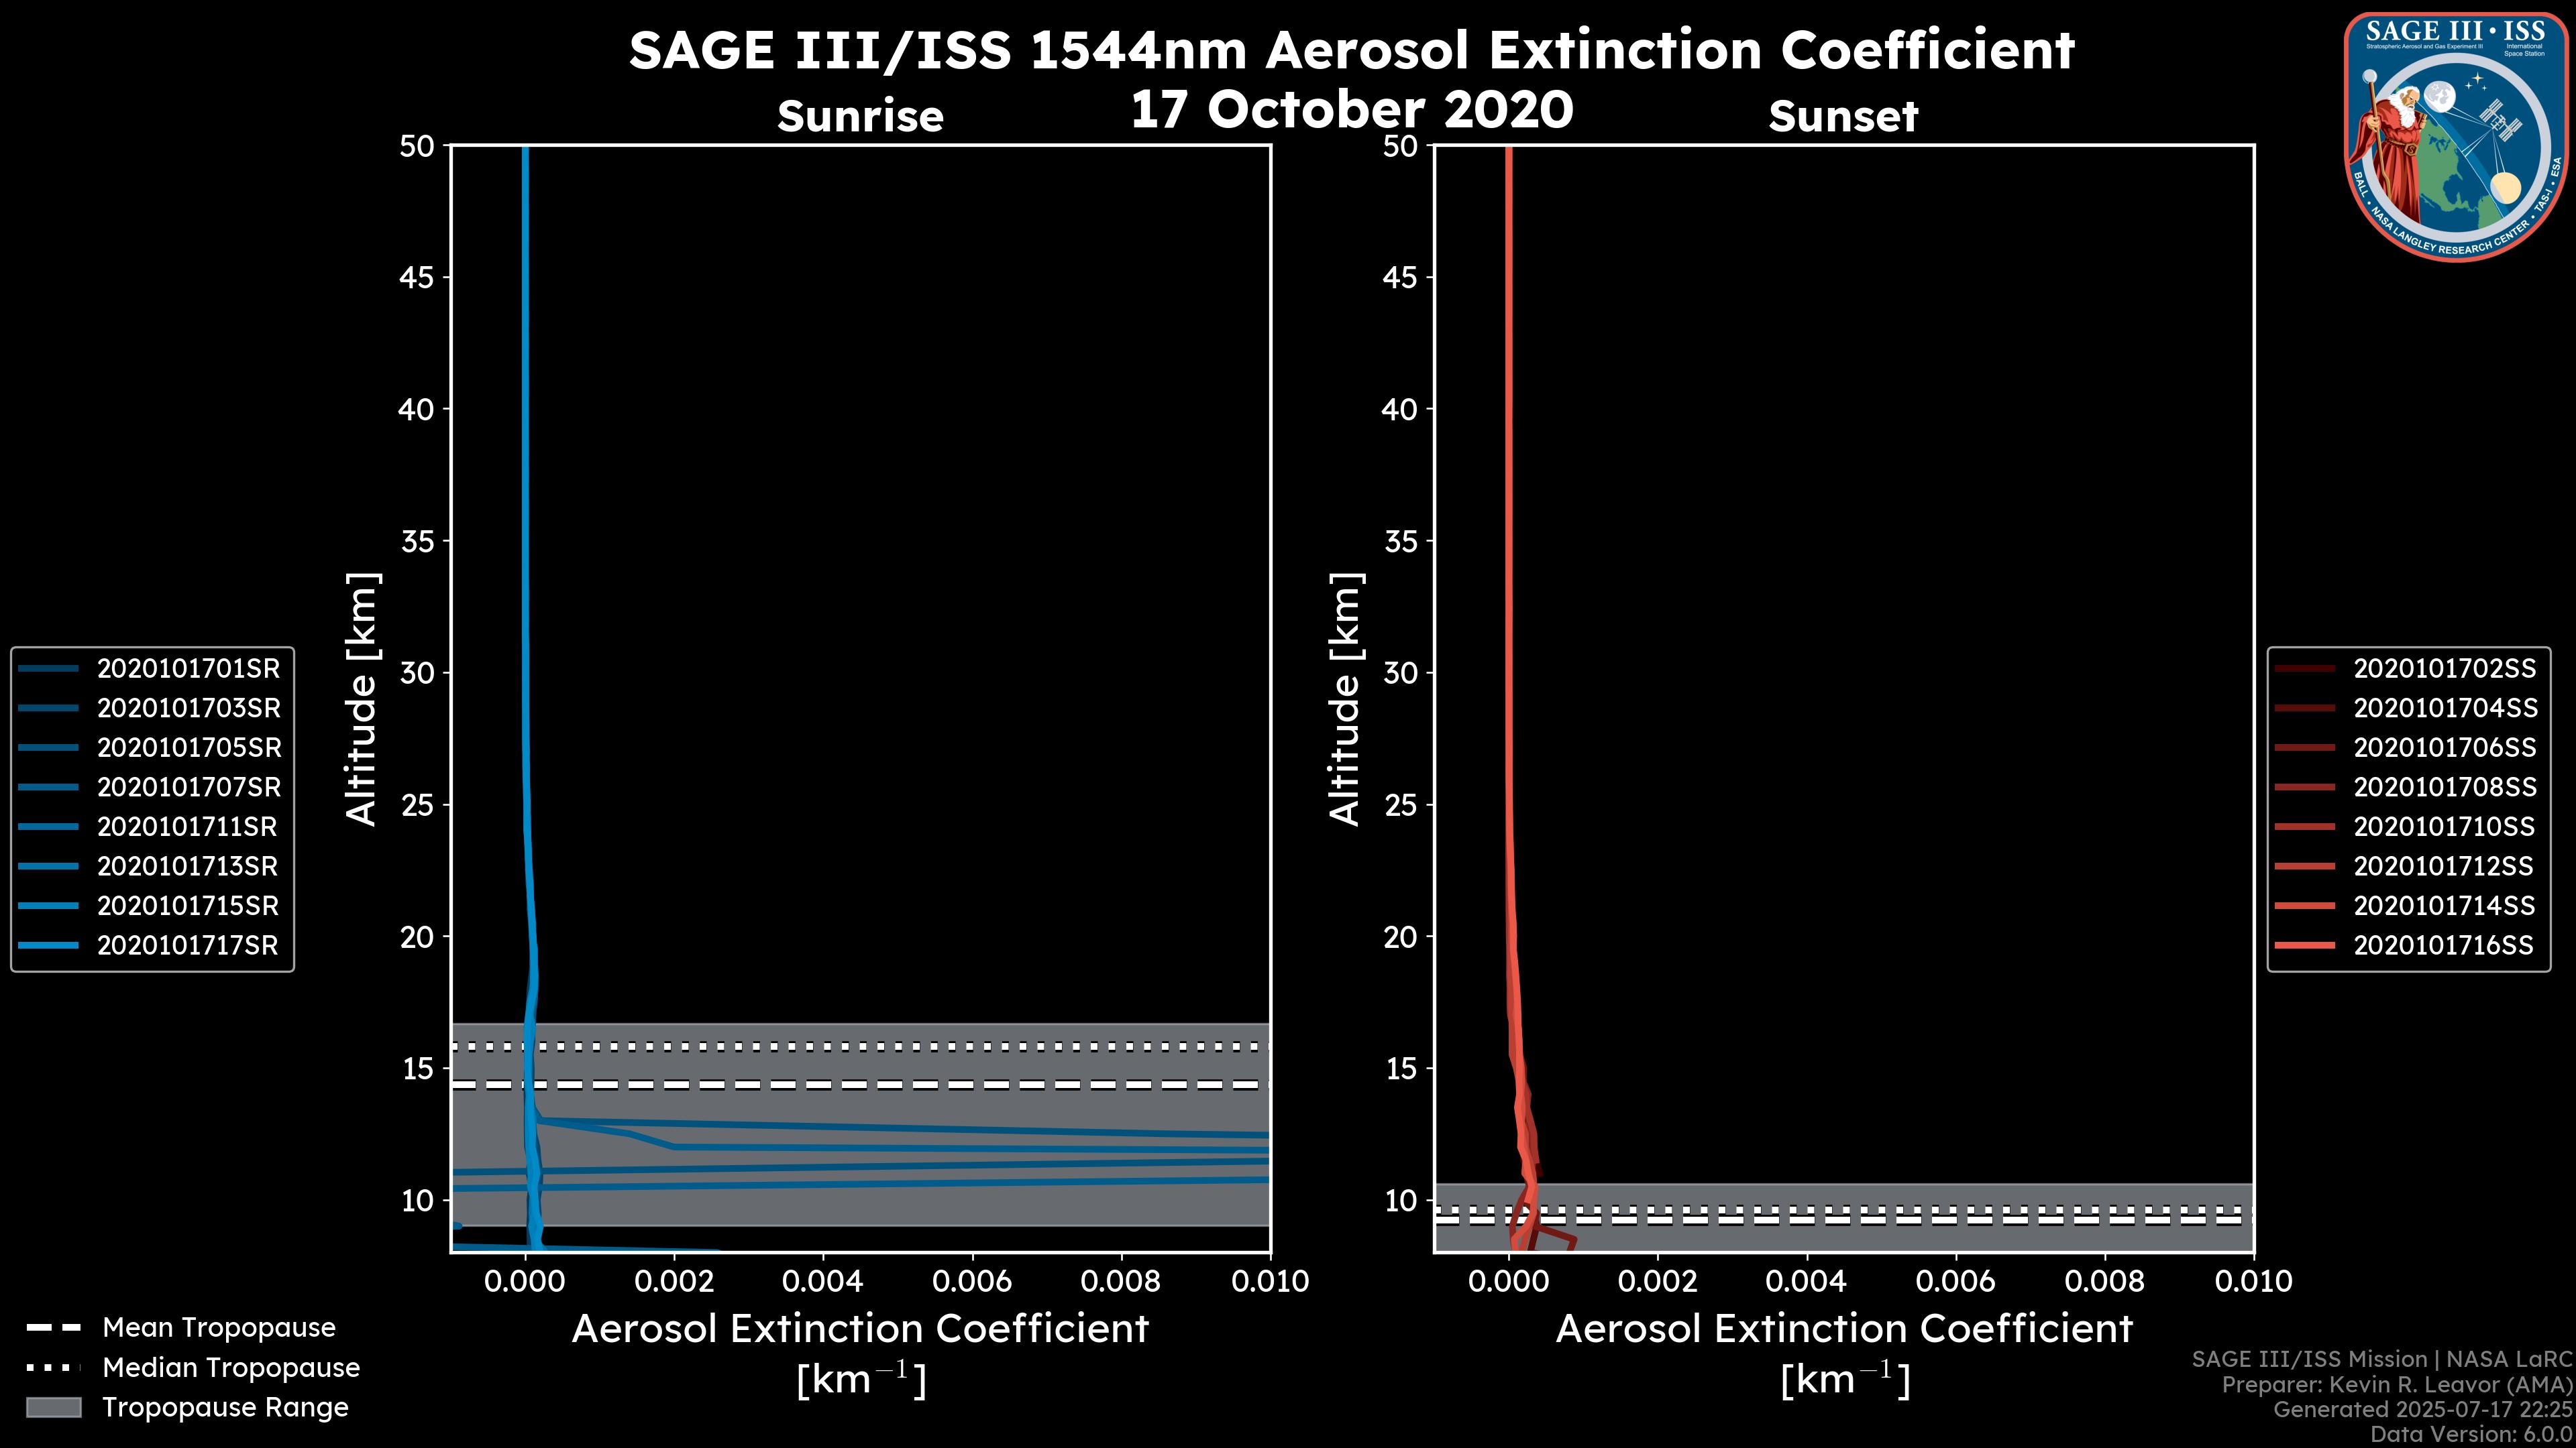The height and width of the screenshot is (1448, 2576).
Task: Select the 2020101717SR legend entry
Action: coord(187,945)
